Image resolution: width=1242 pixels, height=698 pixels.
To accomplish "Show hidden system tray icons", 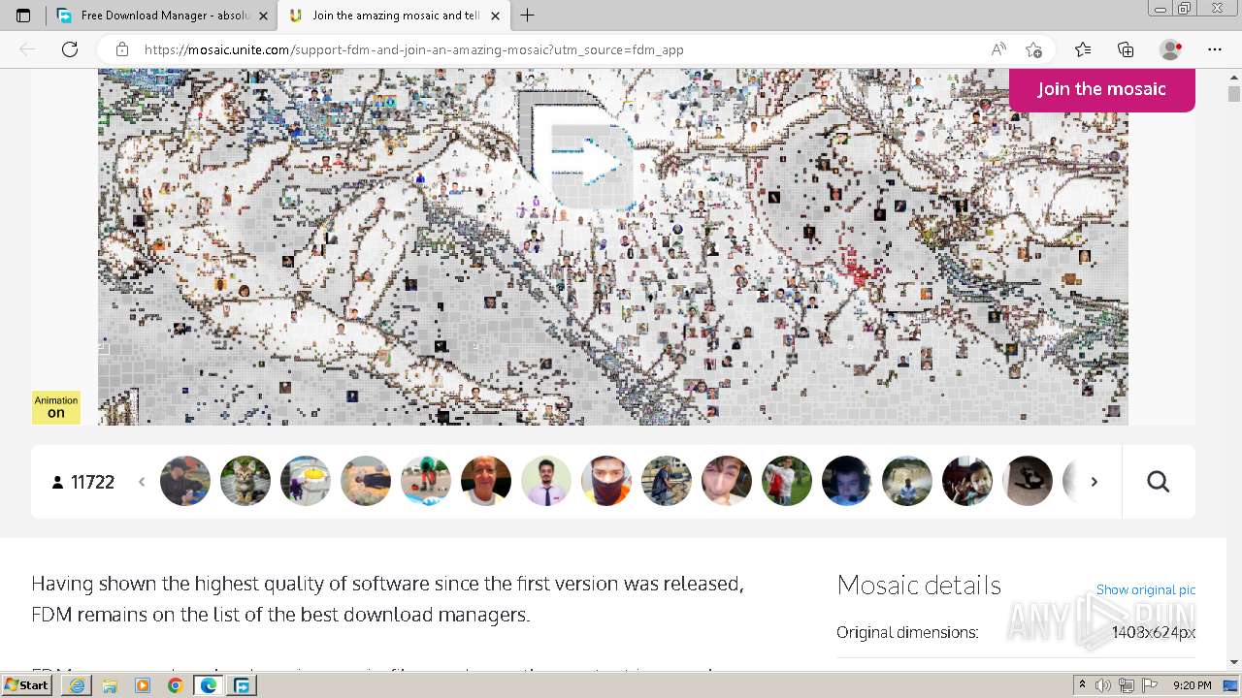I will pos(1083,685).
